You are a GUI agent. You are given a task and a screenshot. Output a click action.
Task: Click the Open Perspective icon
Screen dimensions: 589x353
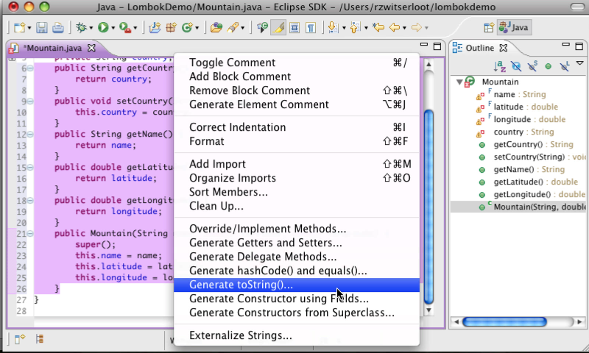coord(488,28)
